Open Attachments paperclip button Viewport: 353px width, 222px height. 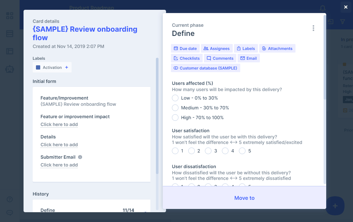[x=277, y=49]
